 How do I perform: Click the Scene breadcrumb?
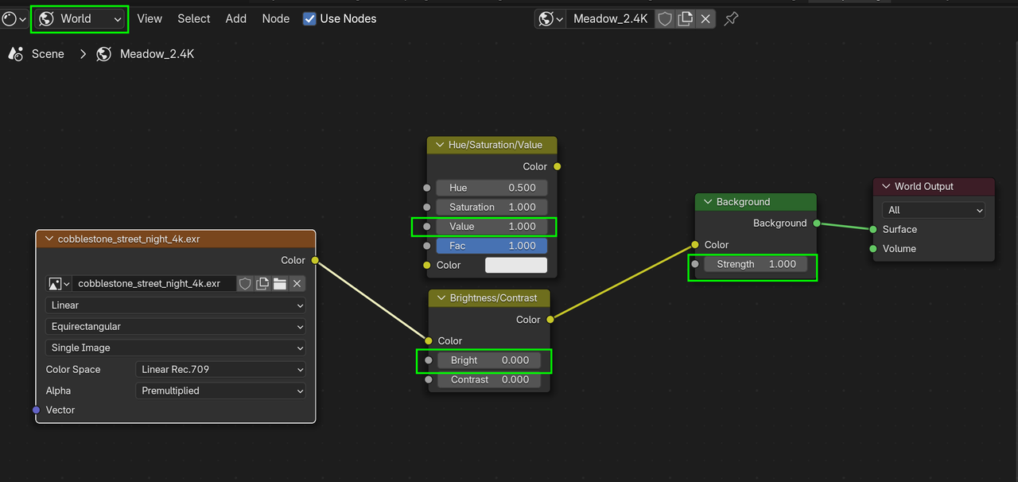tap(48, 54)
